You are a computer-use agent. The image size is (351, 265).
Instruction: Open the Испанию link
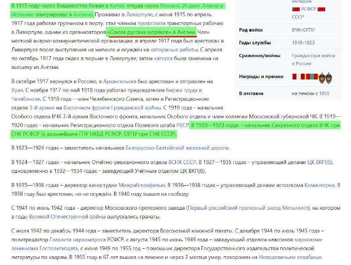tap(22, 14)
